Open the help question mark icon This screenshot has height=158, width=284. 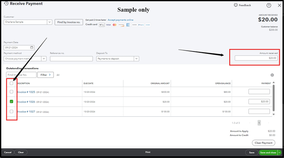269,6
